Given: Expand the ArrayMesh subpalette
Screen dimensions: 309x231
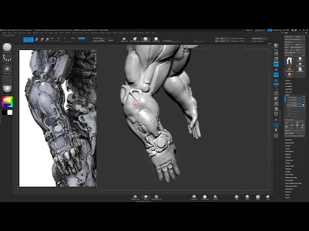Looking at the screenshot, I should (x=289, y=86).
